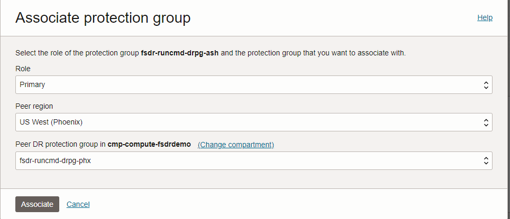This screenshot has width=510, height=219.
Task: Expand the Peer region dropdown
Action: pos(254,122)
